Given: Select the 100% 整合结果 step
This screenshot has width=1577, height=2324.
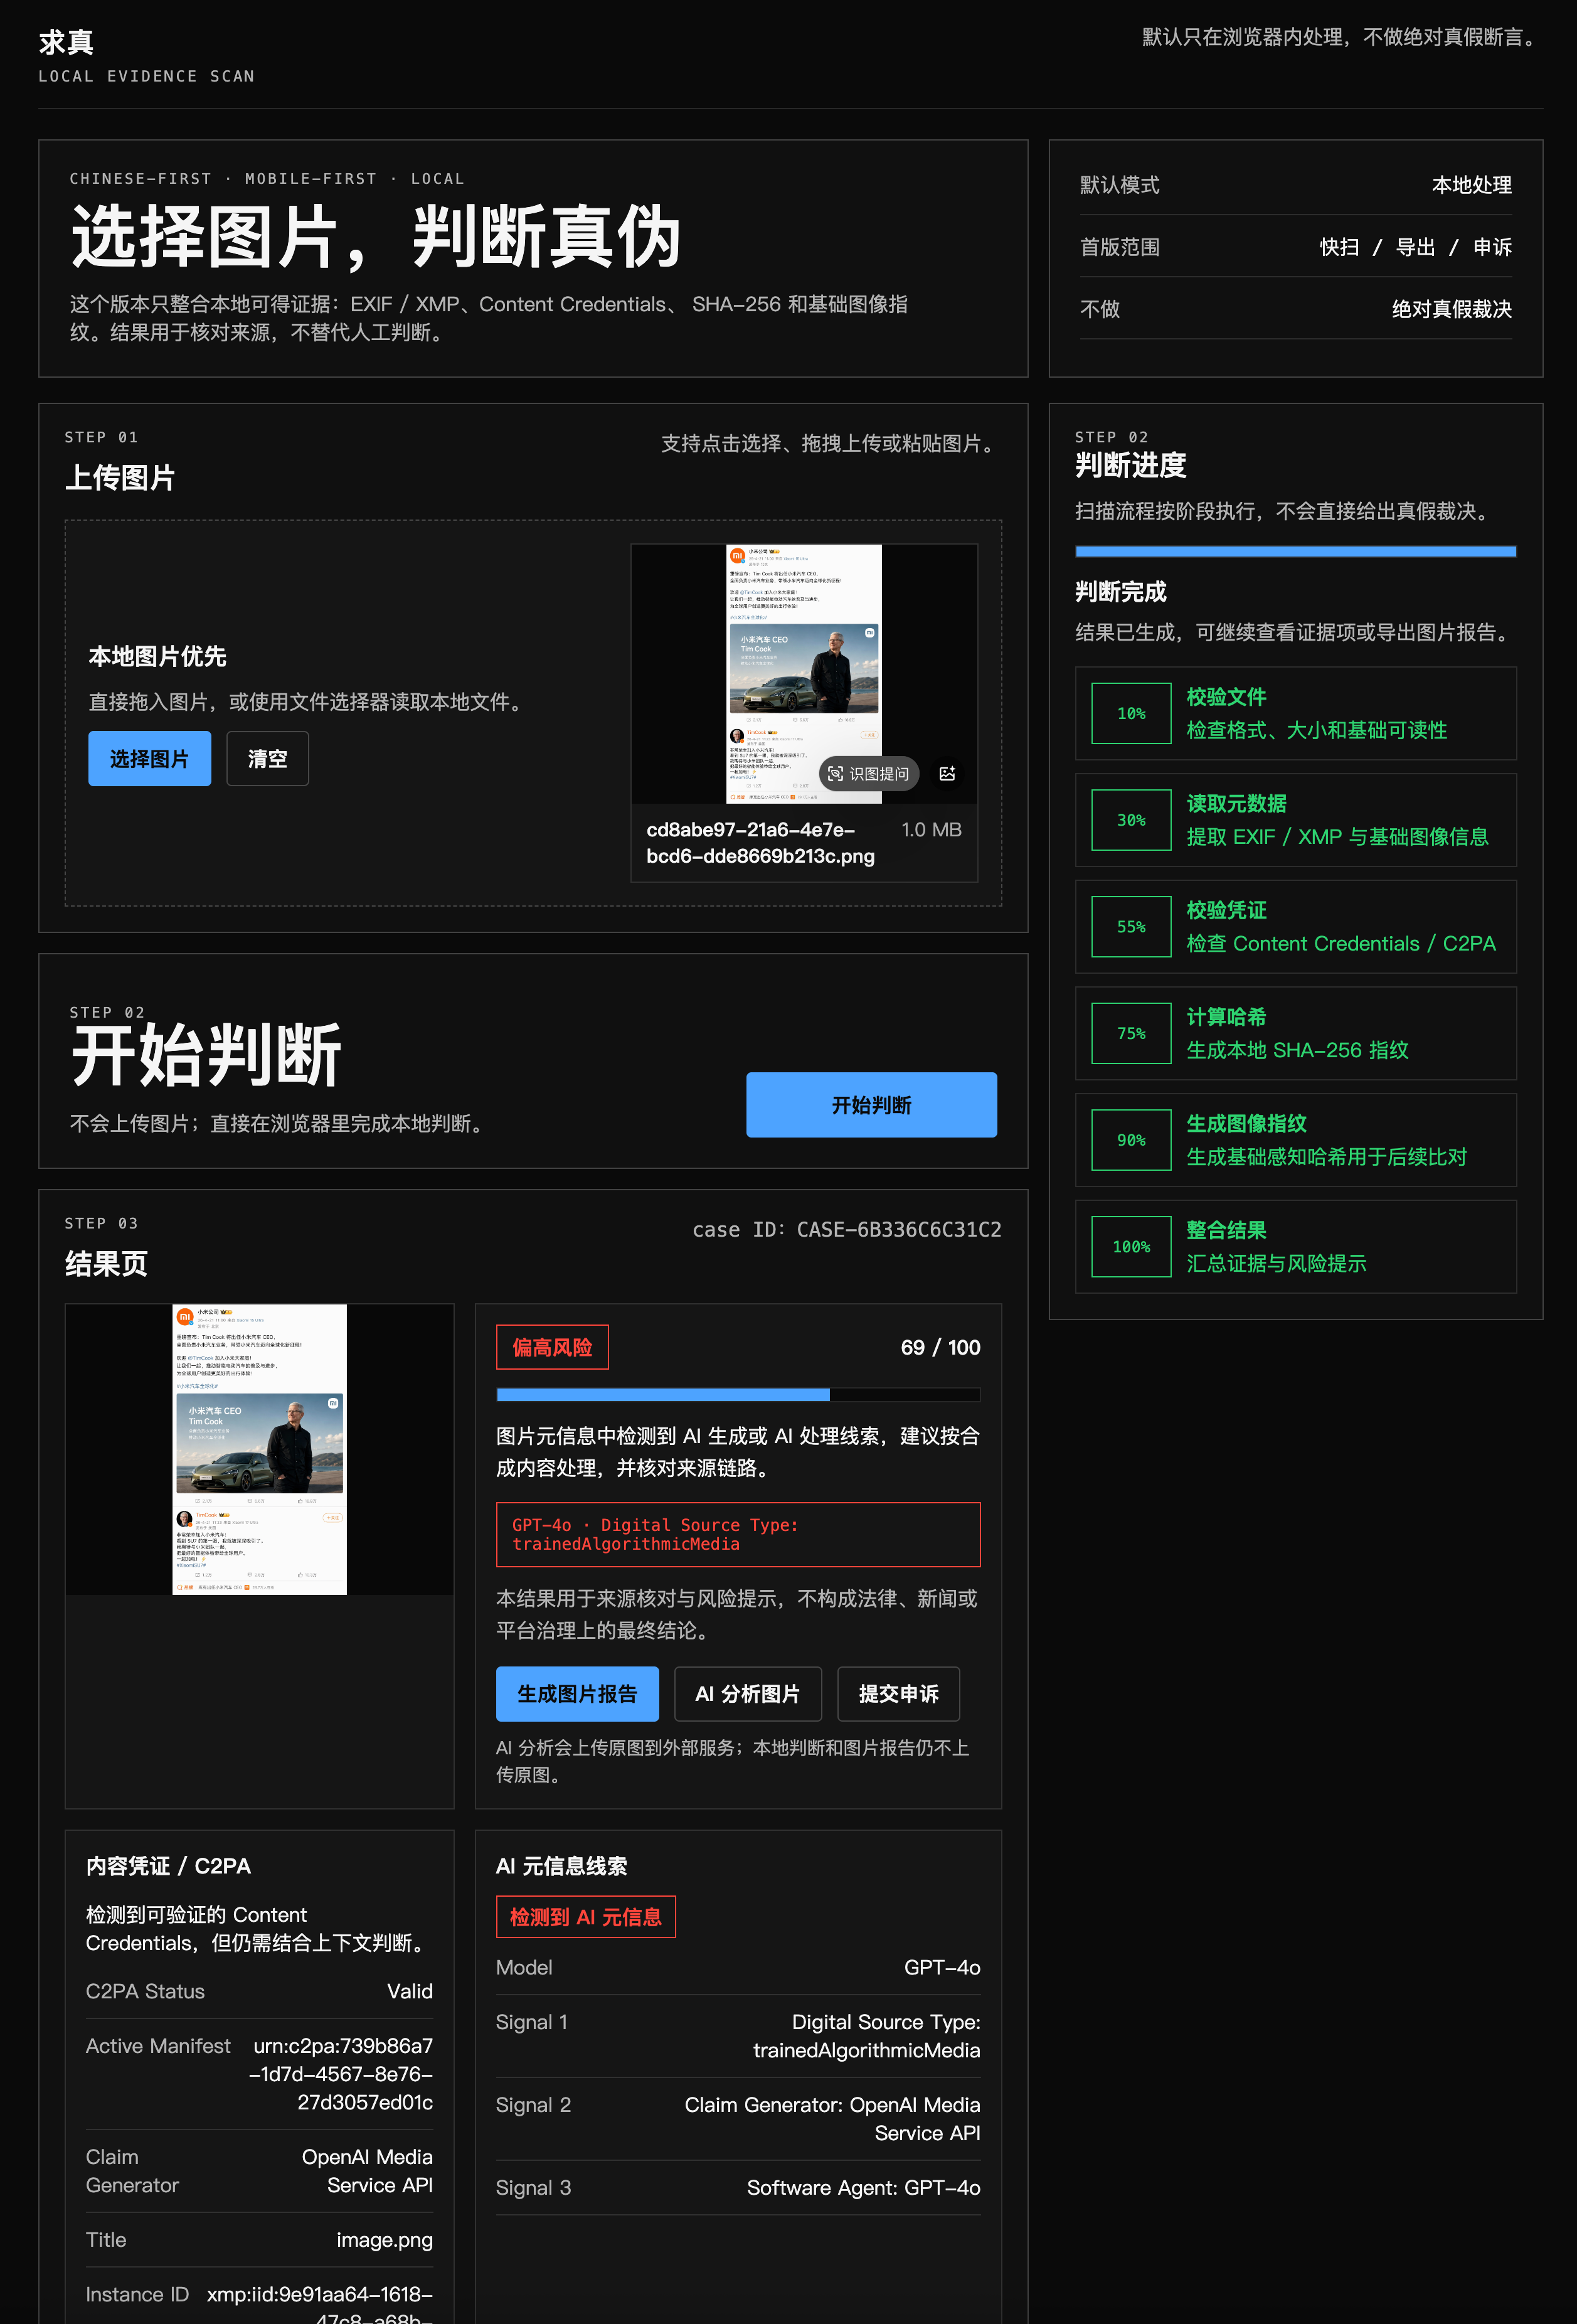Looking at the screenshot, I should (1296, 1247).
